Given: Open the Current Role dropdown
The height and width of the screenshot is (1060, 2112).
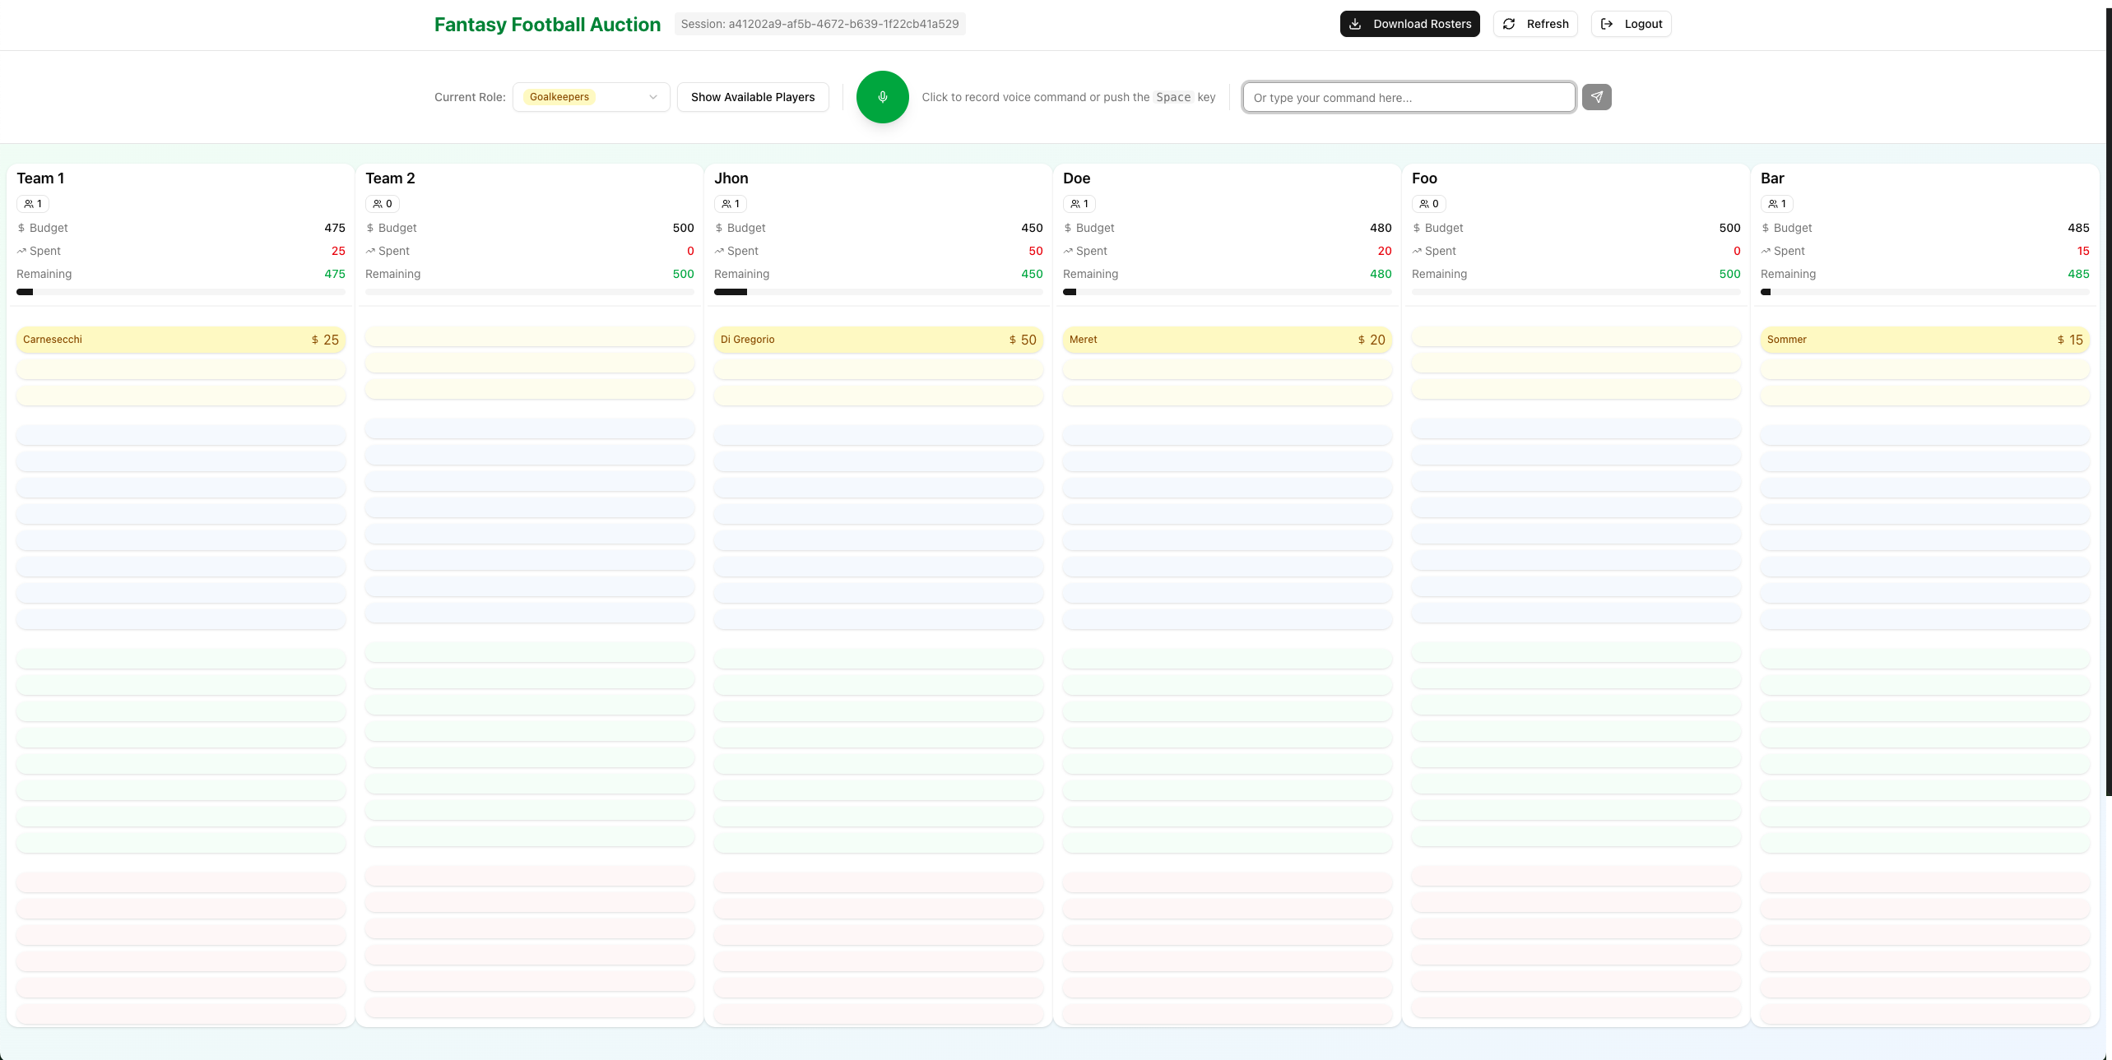Looking at the screenshot, I should coord(591,97).
